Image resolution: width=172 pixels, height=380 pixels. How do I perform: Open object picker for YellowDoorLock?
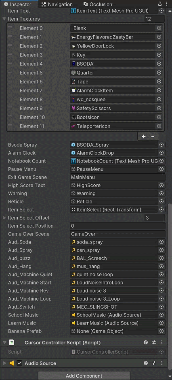(x=159, y=46)
